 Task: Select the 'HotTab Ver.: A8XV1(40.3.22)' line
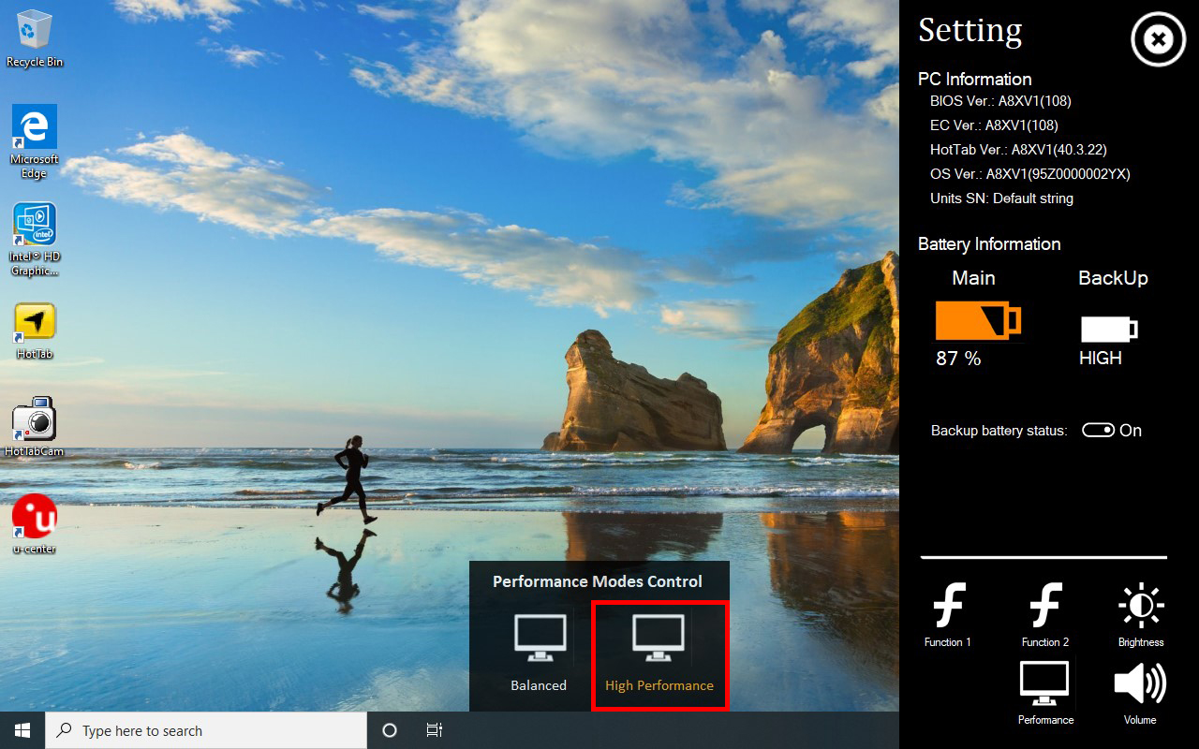pos(1019,150)
